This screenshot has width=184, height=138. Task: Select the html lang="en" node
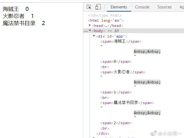click(106, 21)
